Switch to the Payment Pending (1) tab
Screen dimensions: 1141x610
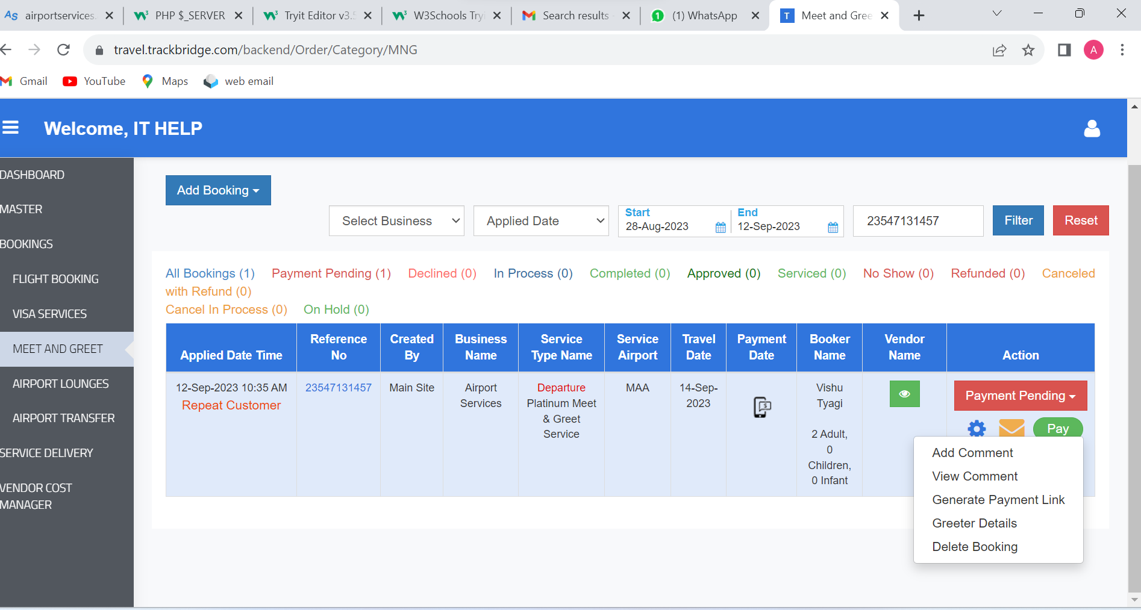coord(331,273)
